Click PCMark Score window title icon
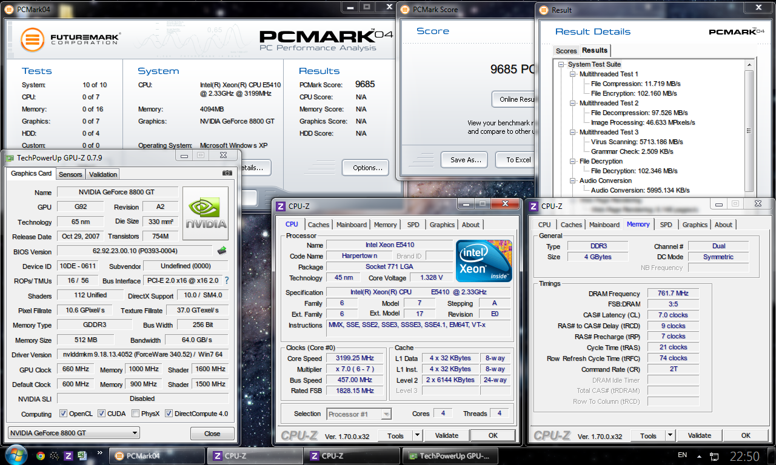The width and height of the screenshot is (776, 465). tap(405, 9)
